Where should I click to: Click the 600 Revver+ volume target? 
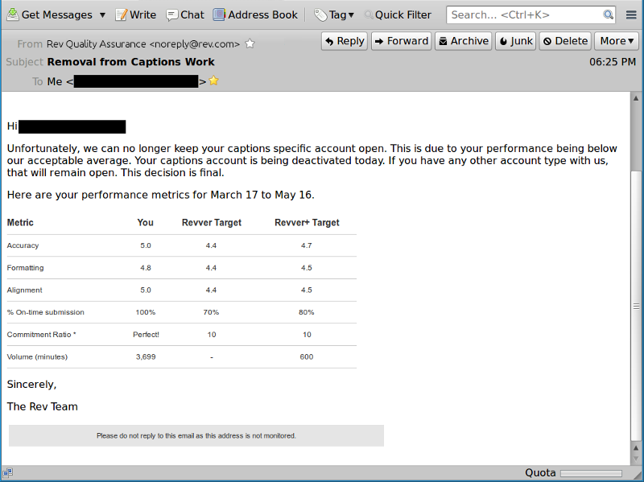pos(307,356)
